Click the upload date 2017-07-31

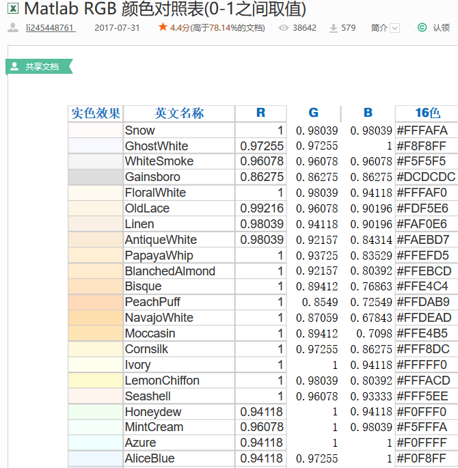[117, 28]
